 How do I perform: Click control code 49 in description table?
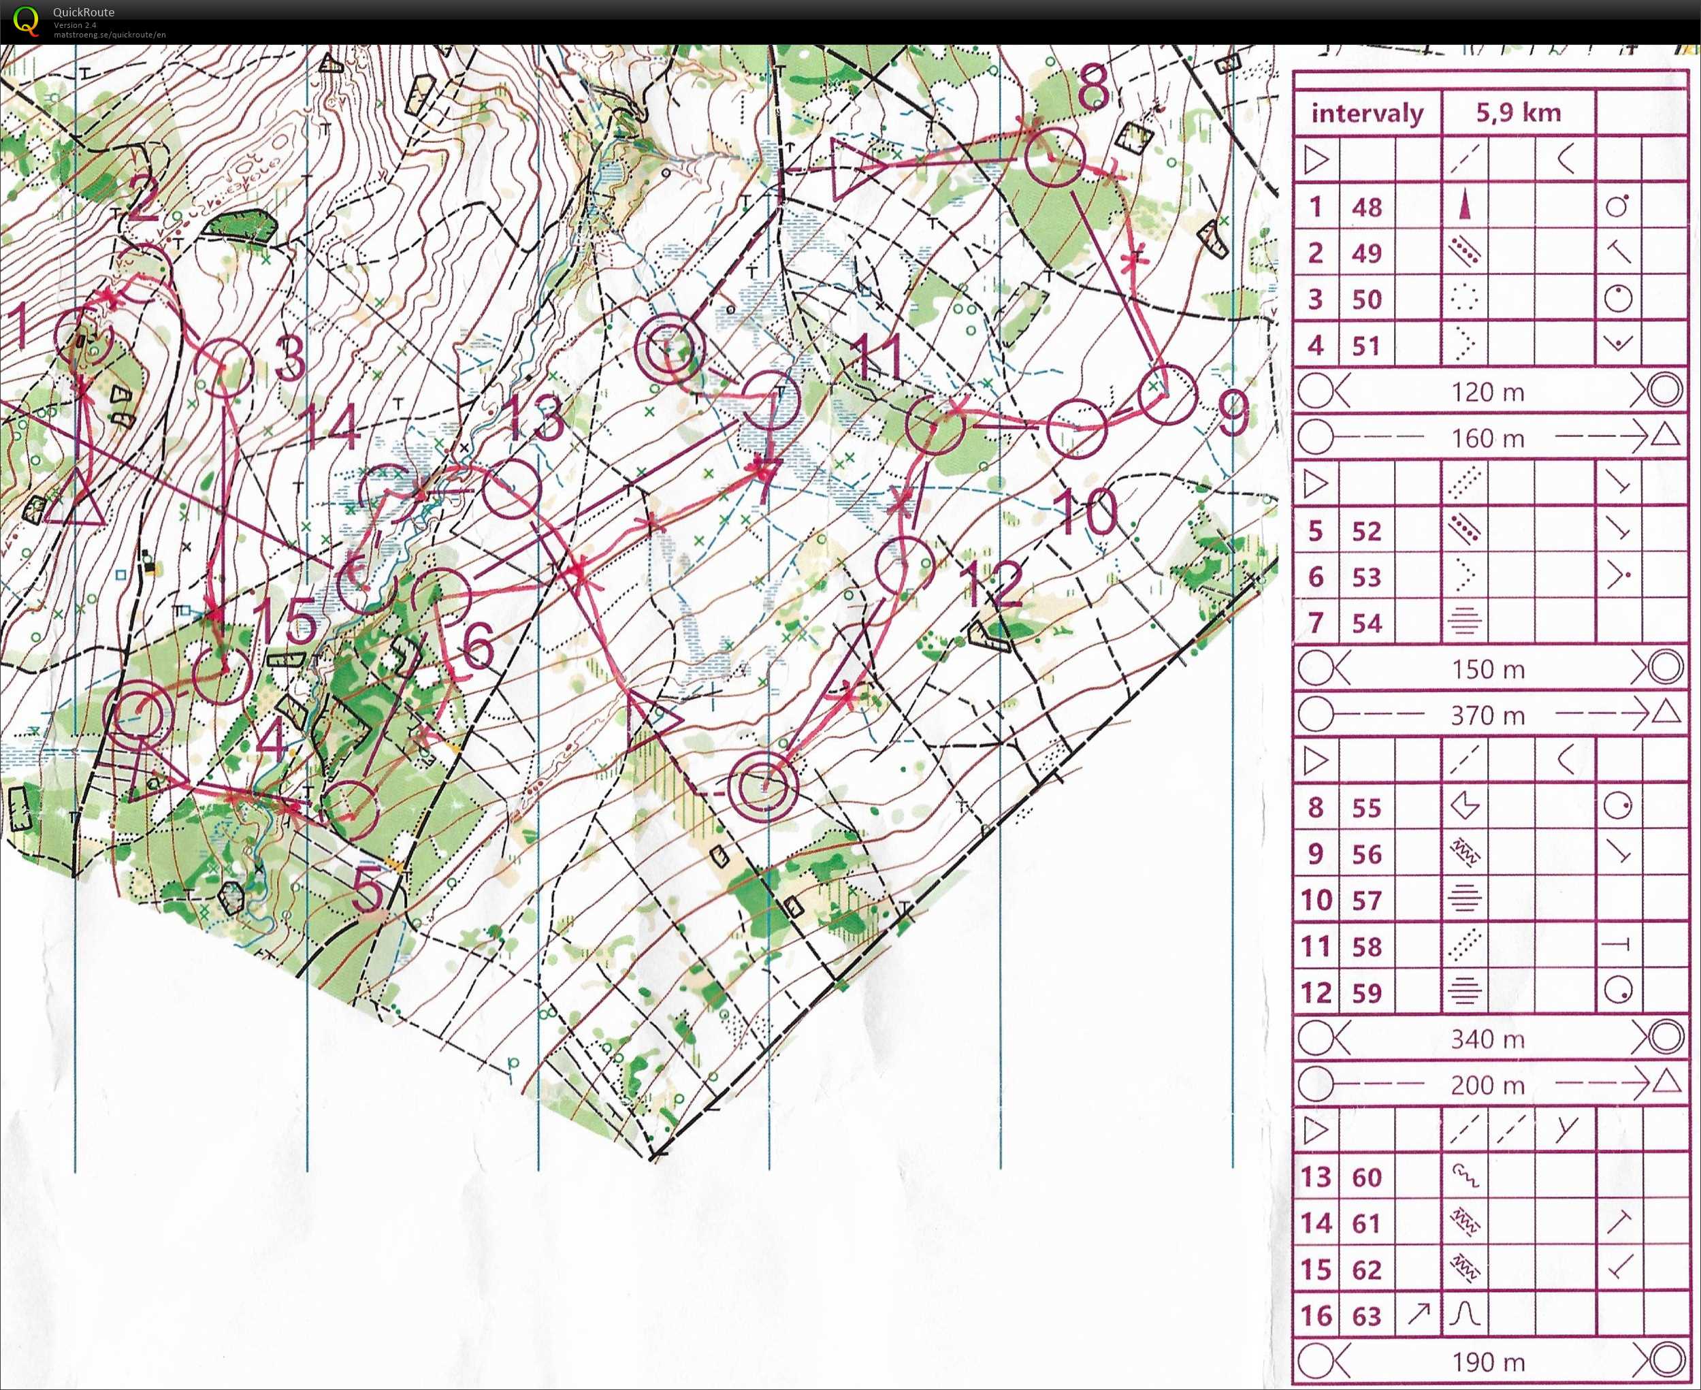pos(1367,254)
